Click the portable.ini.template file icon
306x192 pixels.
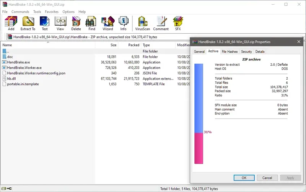click(x=4, y=84)
